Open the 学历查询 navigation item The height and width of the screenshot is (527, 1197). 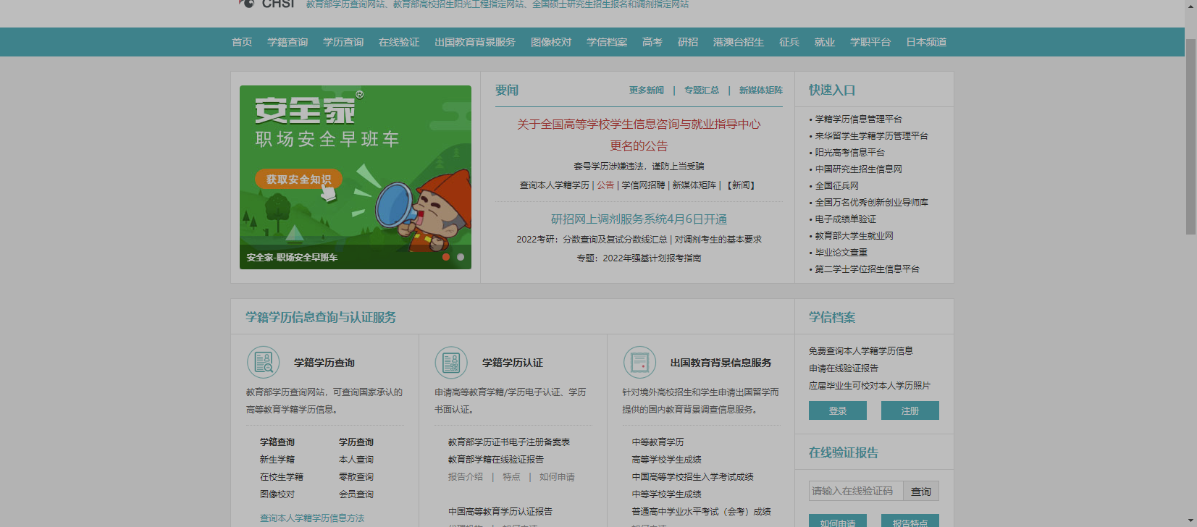tap(343, 42)
